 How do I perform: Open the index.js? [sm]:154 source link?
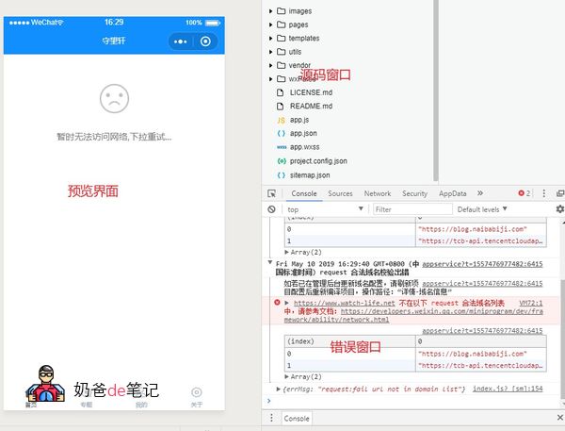click(508, 389)
